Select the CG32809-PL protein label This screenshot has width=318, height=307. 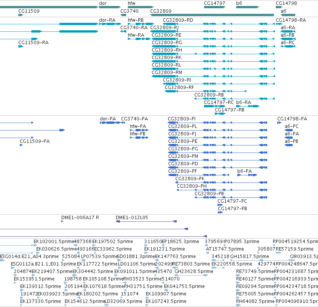click(x=182, y=126)
